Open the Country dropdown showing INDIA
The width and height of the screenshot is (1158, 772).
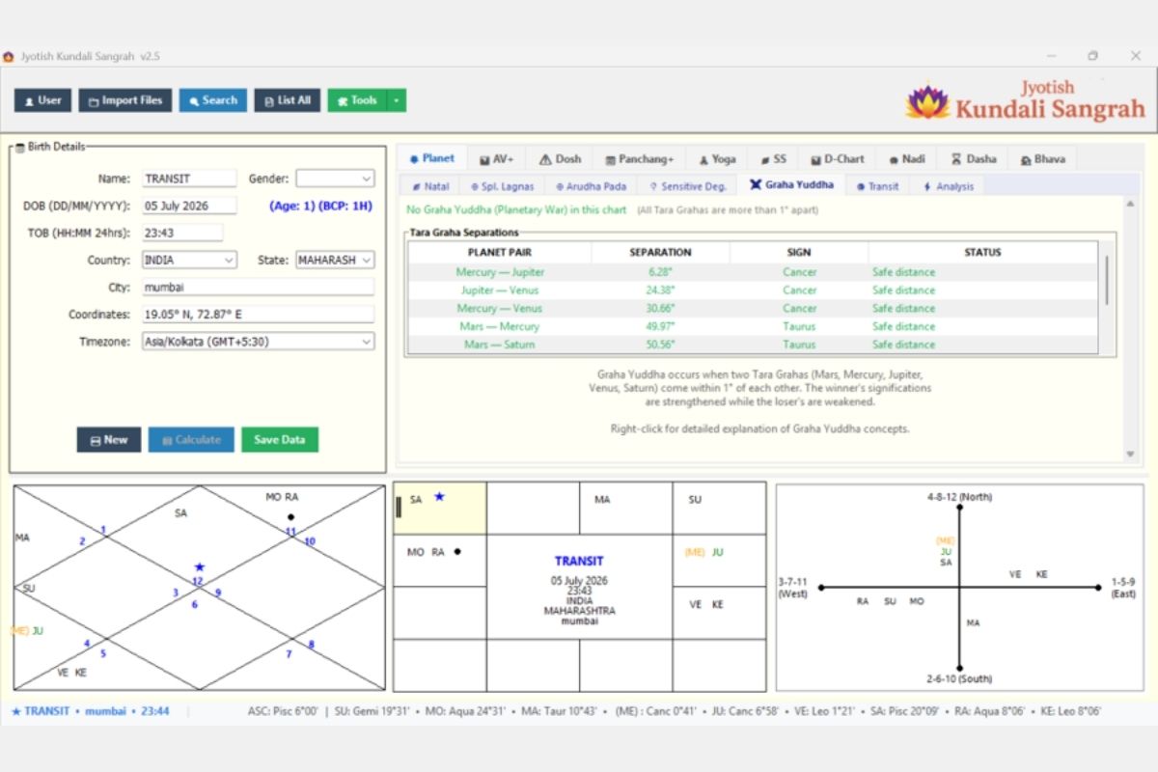click(x=189, y=260)
